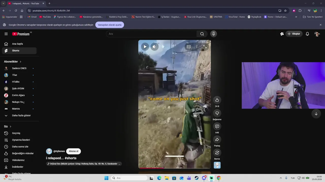The image size is (325, 182).
Task: Enter fullscreen for the Short
Action: [x=205, y=47]
